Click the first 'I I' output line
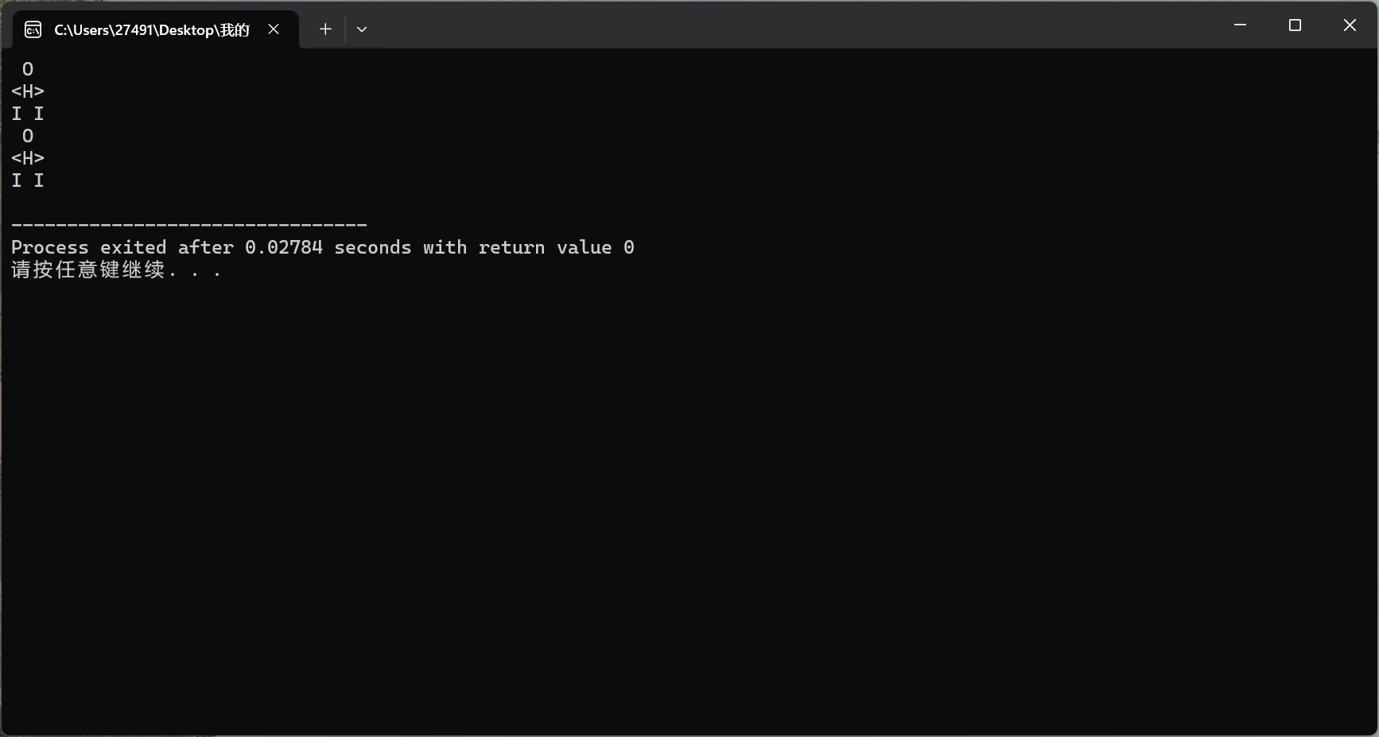The image size is (1379, 737). 28,114
